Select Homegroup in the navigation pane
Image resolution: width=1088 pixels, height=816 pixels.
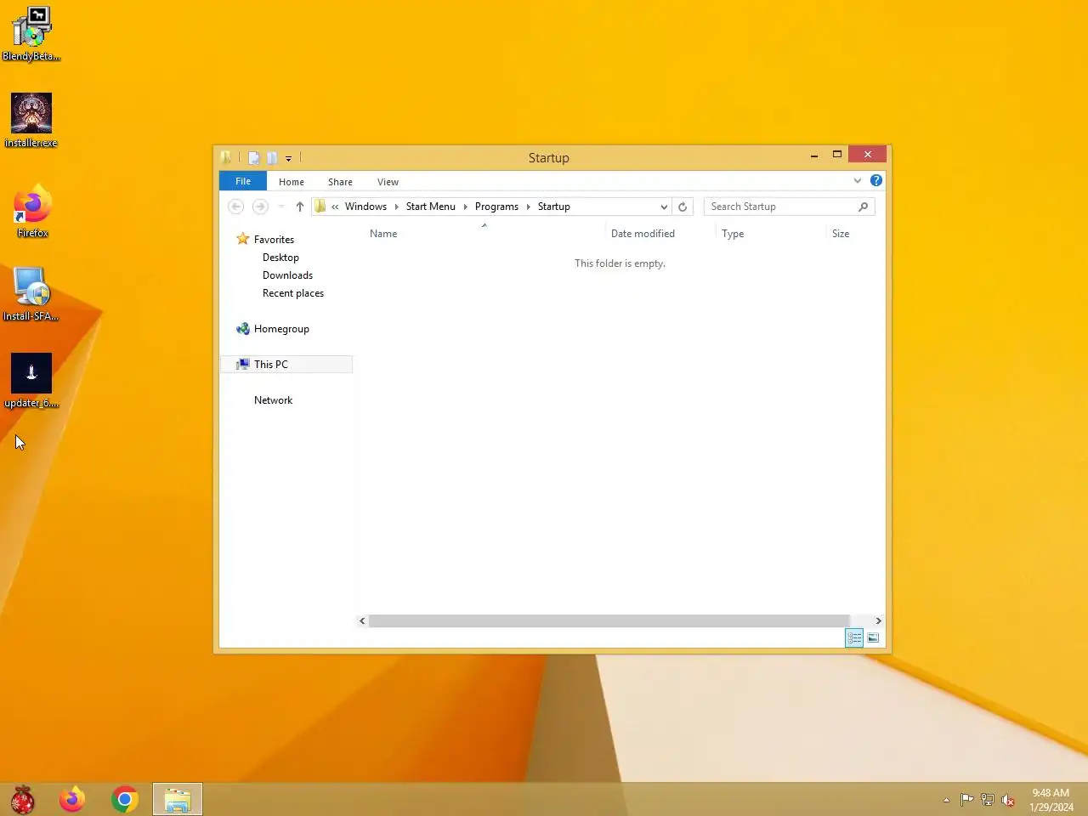[x=281, y=329]
